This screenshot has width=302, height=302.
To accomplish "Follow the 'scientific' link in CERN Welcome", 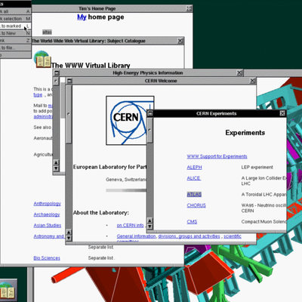I will pyautogui.click(x=233, y=236).
